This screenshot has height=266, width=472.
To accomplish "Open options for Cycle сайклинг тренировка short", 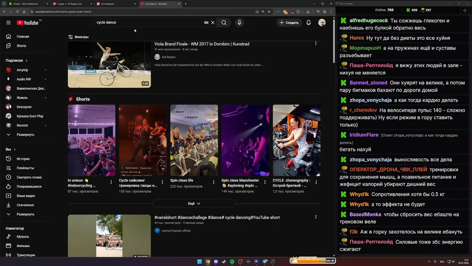I will [162, 182].
